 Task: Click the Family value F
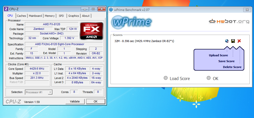pyautogui.click(x=31, y=49)
